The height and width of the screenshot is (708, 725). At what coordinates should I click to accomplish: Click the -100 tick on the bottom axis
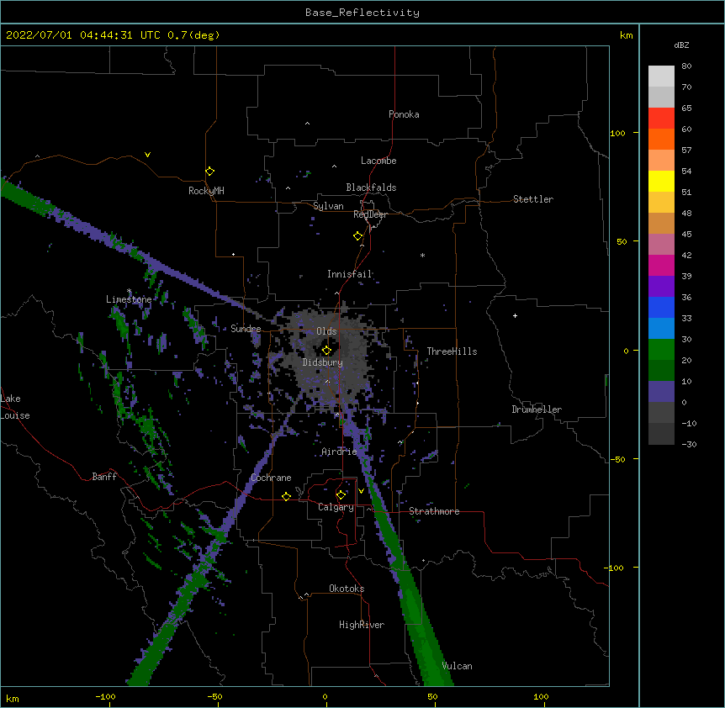[105, 697]
